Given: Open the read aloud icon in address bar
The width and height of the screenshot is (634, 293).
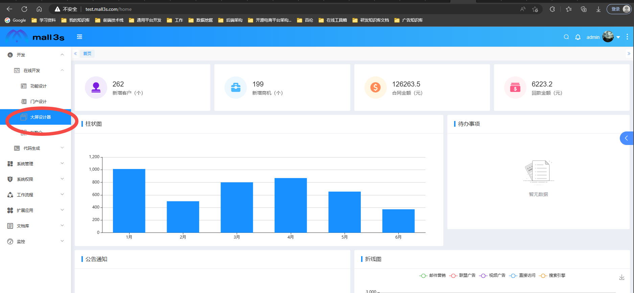Looking at the screenshot, I should 523,9.
